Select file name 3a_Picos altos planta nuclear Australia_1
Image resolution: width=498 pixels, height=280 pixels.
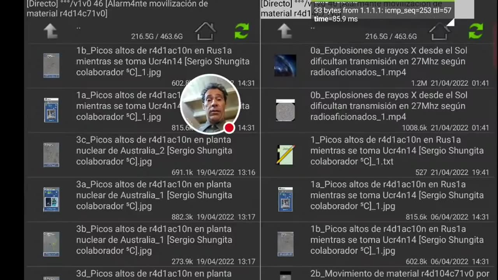click(154, 195)
